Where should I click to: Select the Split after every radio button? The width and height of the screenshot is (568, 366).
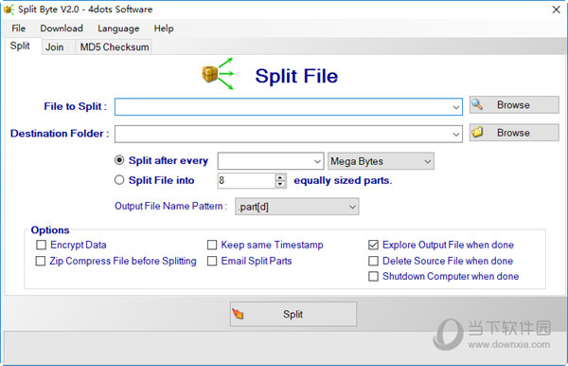[119, 160]
